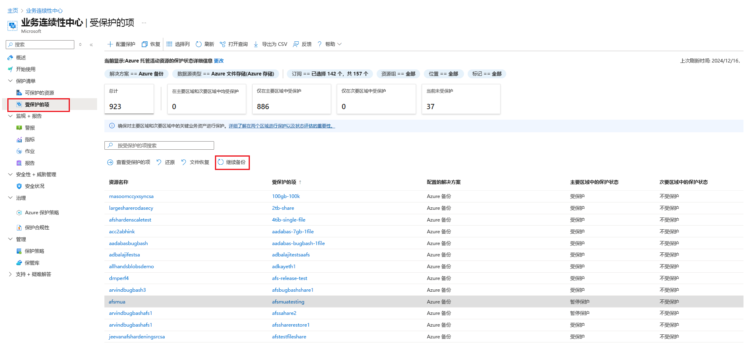Open the 订阅 filter pill

click(x=330, y=74)
